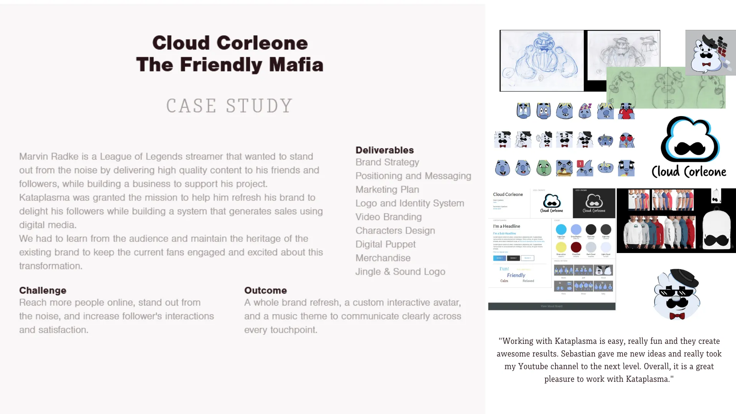Click the Drop Shadow lavender swatch
The height and width of the screenshot is (414, 736).
click(576, 230)
